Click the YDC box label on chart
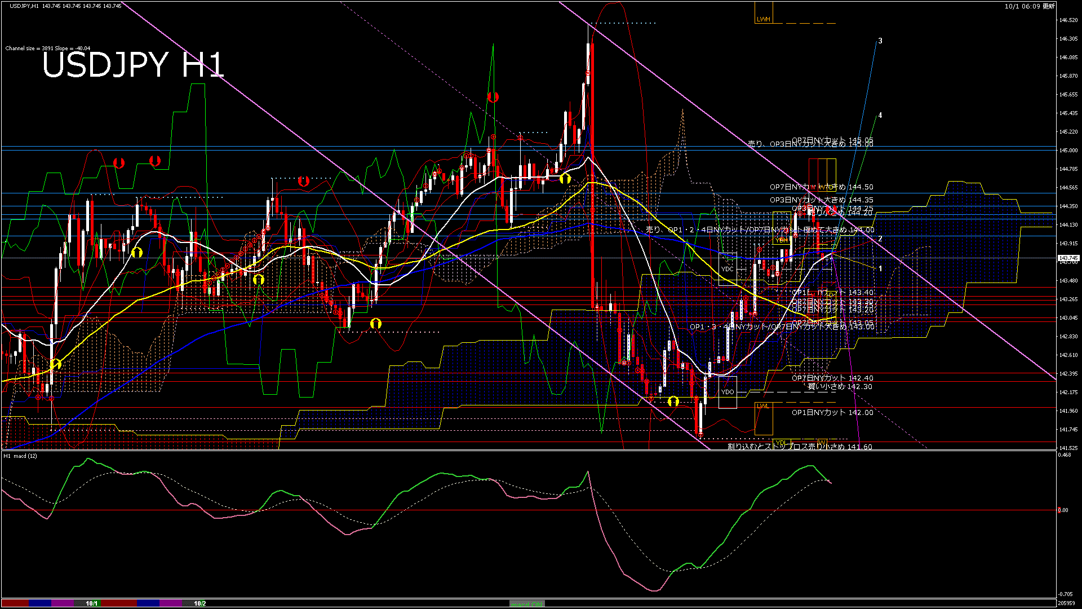Viewport: 1082px width, 609px height. tap(728, 269)
